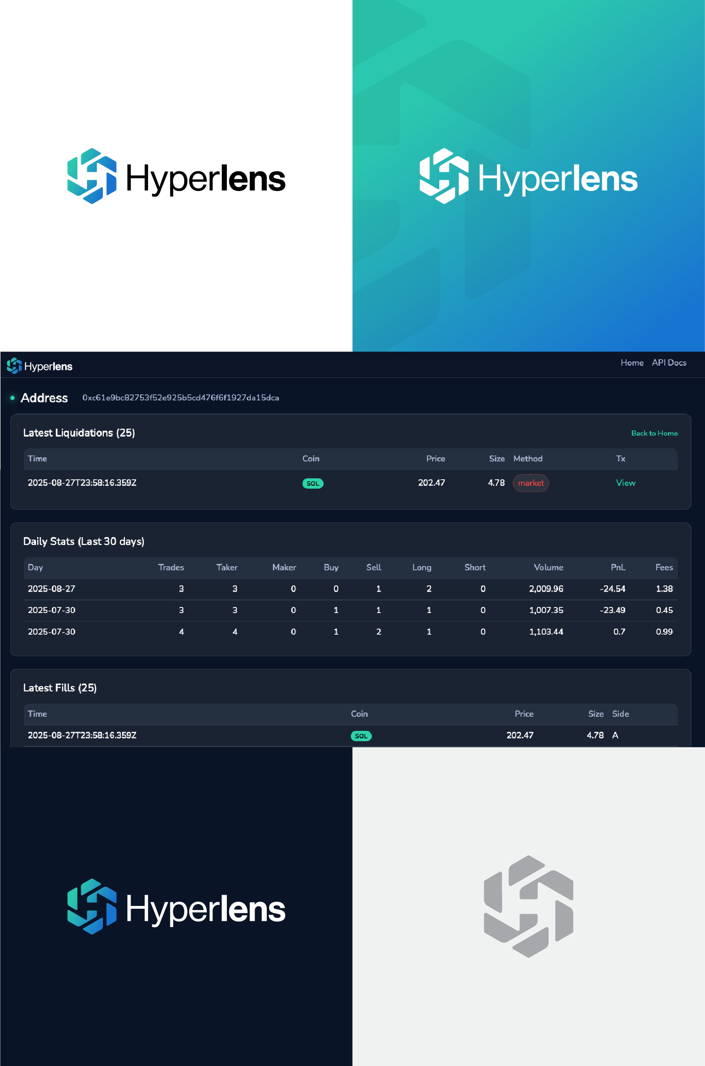Click the Latest Liquidations (25) heading

tap(79, 433)
